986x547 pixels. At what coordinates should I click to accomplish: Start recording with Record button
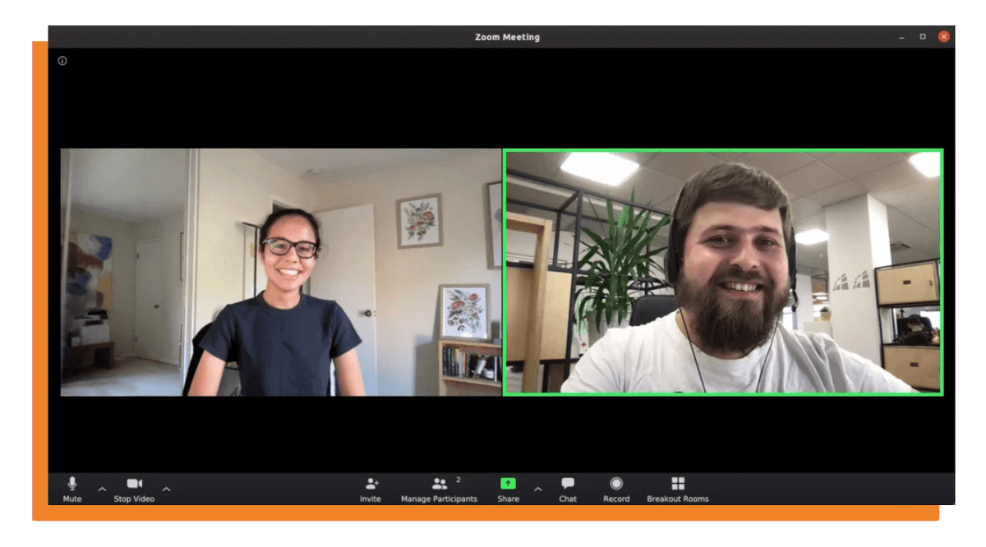tap(616, 489)
